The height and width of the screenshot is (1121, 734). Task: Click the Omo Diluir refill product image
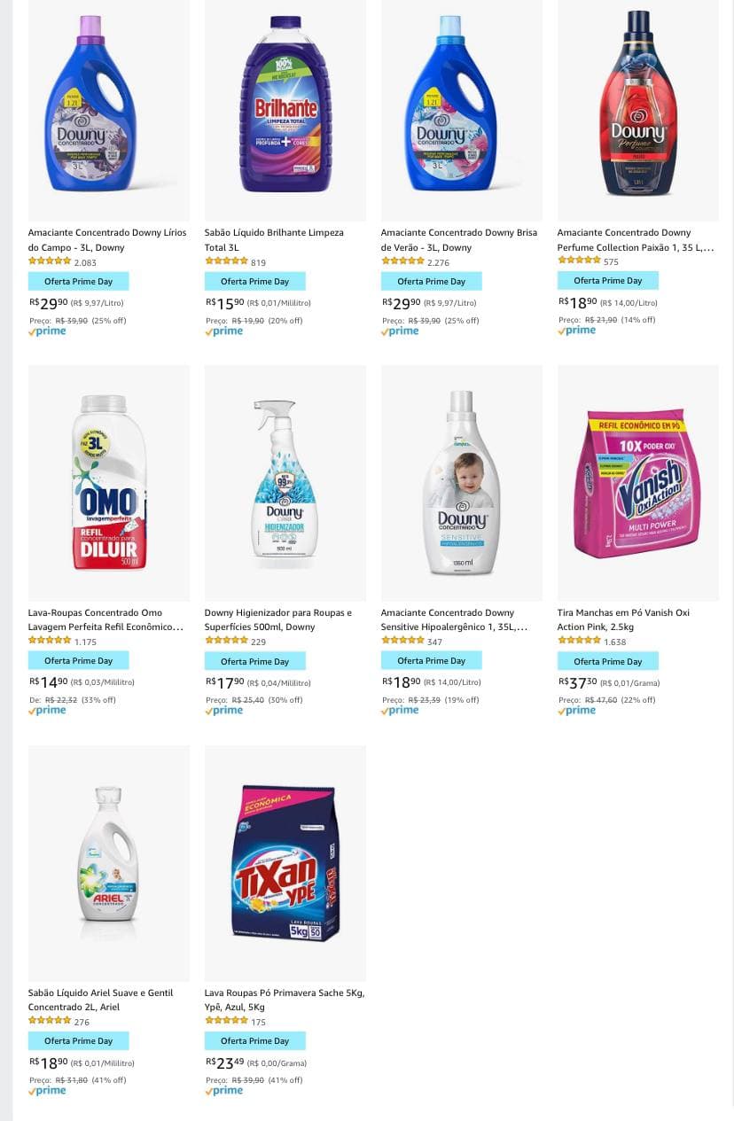108,483
